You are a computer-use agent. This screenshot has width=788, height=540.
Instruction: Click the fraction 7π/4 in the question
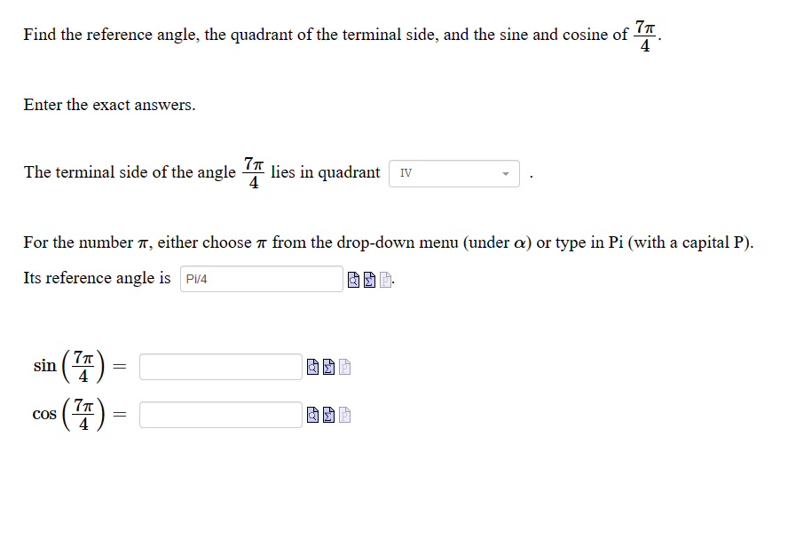645,35
